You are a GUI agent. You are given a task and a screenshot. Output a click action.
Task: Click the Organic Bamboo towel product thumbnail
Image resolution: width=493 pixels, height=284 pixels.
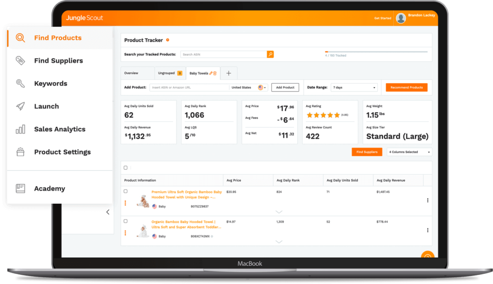pos(143,231)
